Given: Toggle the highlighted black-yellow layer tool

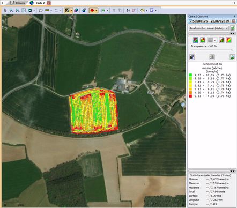Looking at the screenshot, I should pyautogui.click(x=67, y=10).
